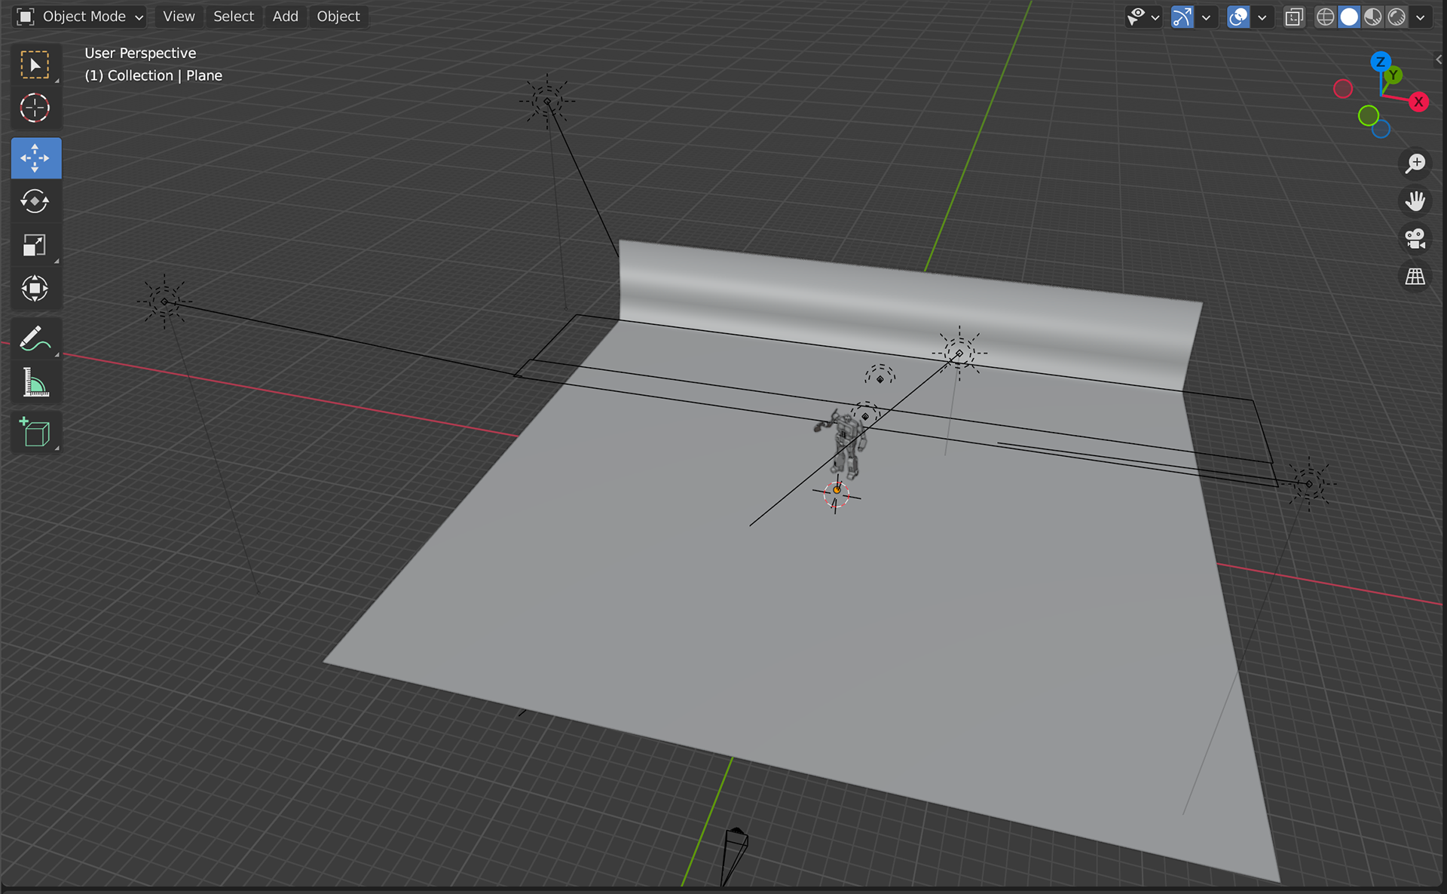The image size is (1447, 894).
Task: Activate the Measure tool
Action: tap(35, 383)
